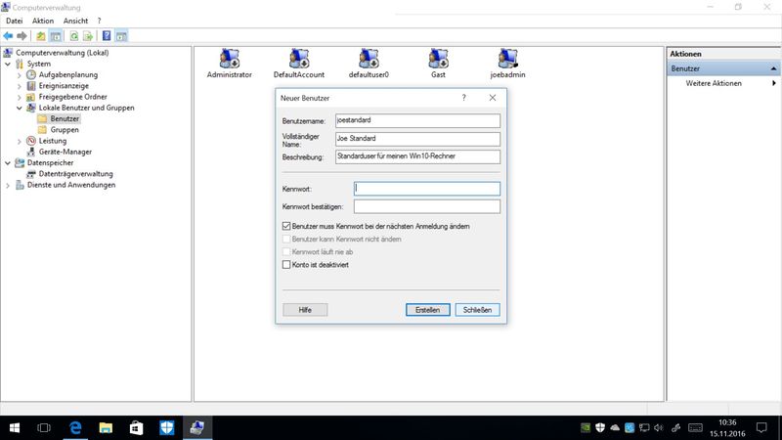Screen dimensions: 782x440
Task: Refresh the view using green refresh icon
Action: click(x=74, y=36)
